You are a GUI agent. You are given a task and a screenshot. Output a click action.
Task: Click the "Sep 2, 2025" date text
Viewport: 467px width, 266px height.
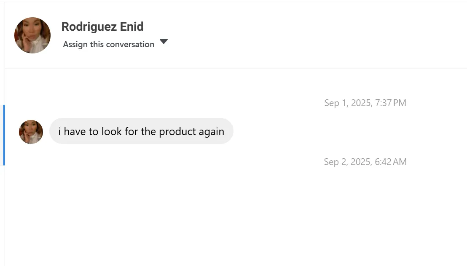coord(347,162)
